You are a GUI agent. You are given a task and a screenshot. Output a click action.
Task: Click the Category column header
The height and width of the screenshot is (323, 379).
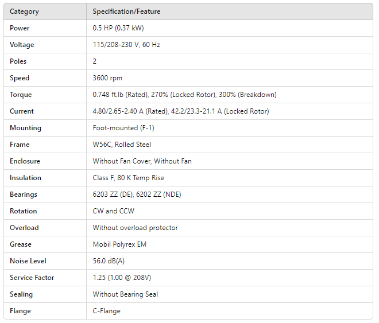click(x=25, y=11)
